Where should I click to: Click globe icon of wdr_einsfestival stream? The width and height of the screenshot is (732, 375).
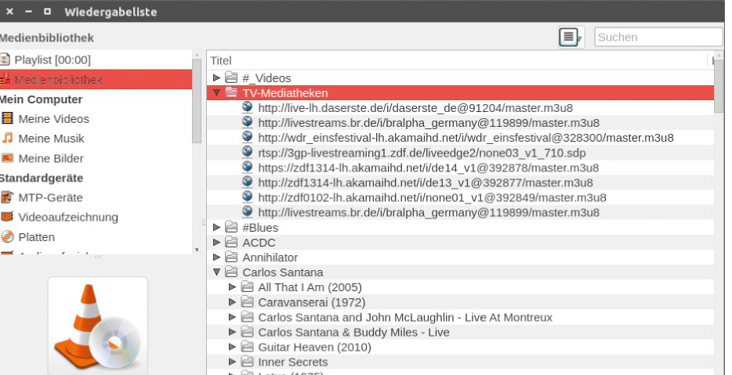247,138
